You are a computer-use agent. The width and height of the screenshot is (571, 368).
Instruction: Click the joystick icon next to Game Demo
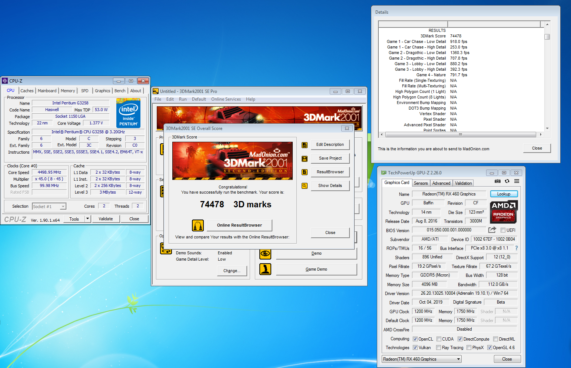tap(265, 269)
